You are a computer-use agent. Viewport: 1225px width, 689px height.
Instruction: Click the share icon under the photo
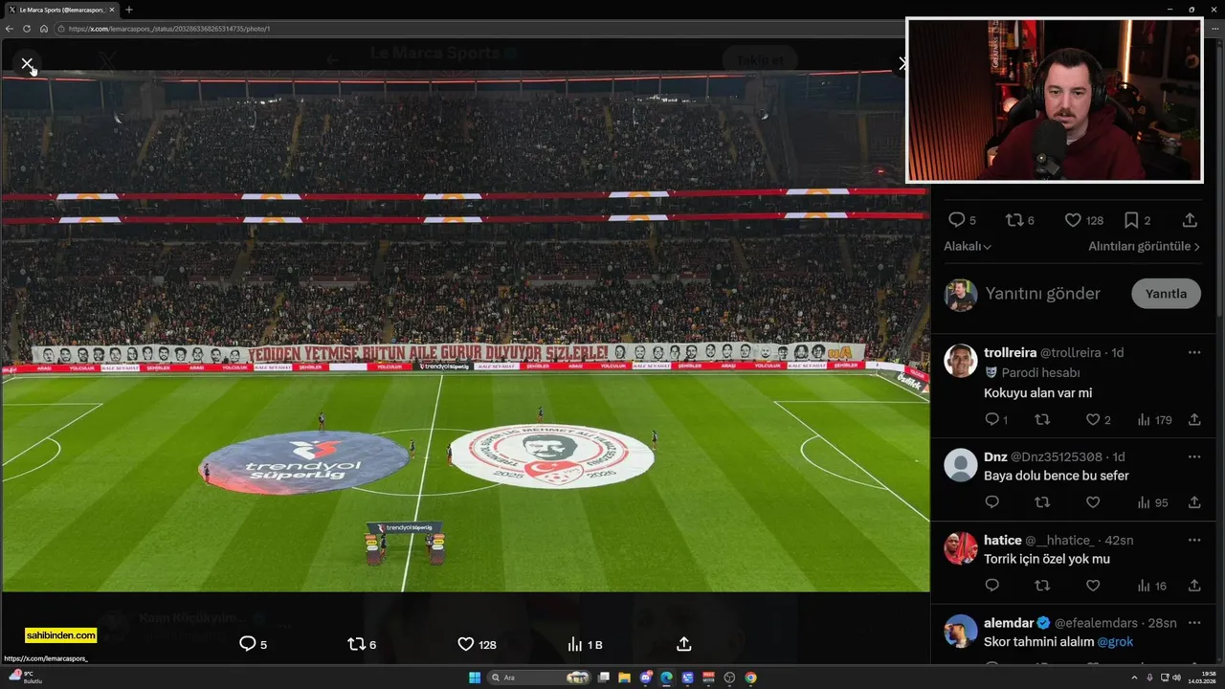684,644
